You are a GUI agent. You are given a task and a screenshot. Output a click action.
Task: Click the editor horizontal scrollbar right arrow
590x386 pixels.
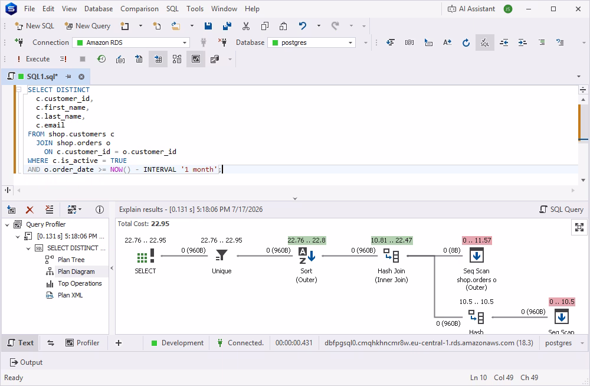click(573, 190)
